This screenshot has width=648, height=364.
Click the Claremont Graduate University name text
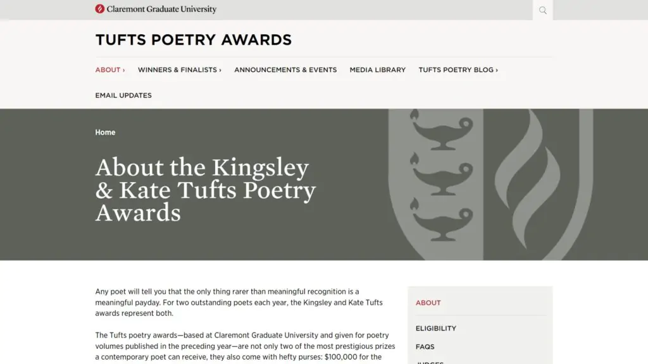161,9
